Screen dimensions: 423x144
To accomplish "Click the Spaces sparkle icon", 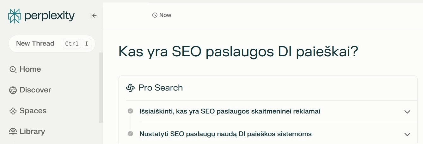I will tap(13, 111).
